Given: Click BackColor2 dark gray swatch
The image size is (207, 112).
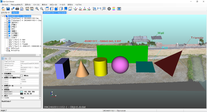Looking at the screenshot, I should (x=22, y=94).
